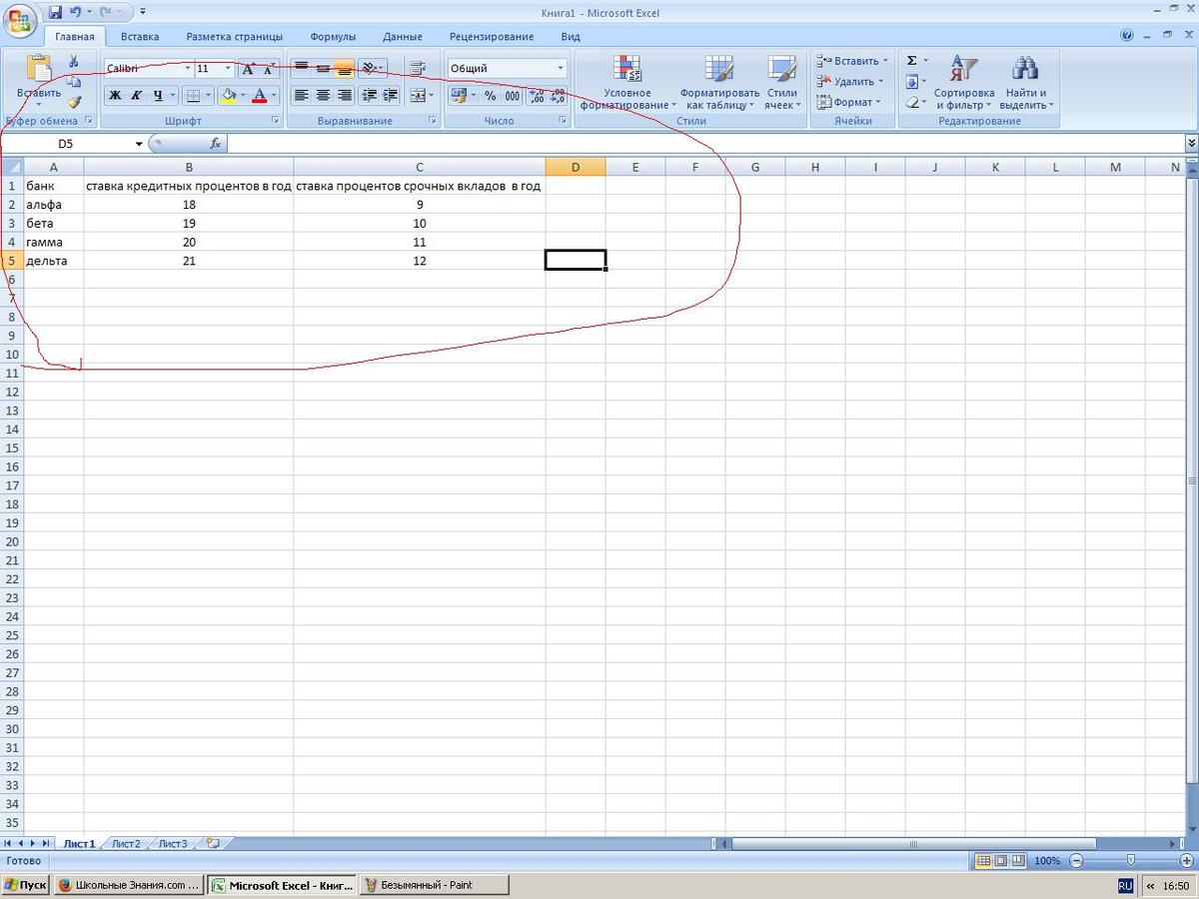Click the Пуск start button

point(26,885)
